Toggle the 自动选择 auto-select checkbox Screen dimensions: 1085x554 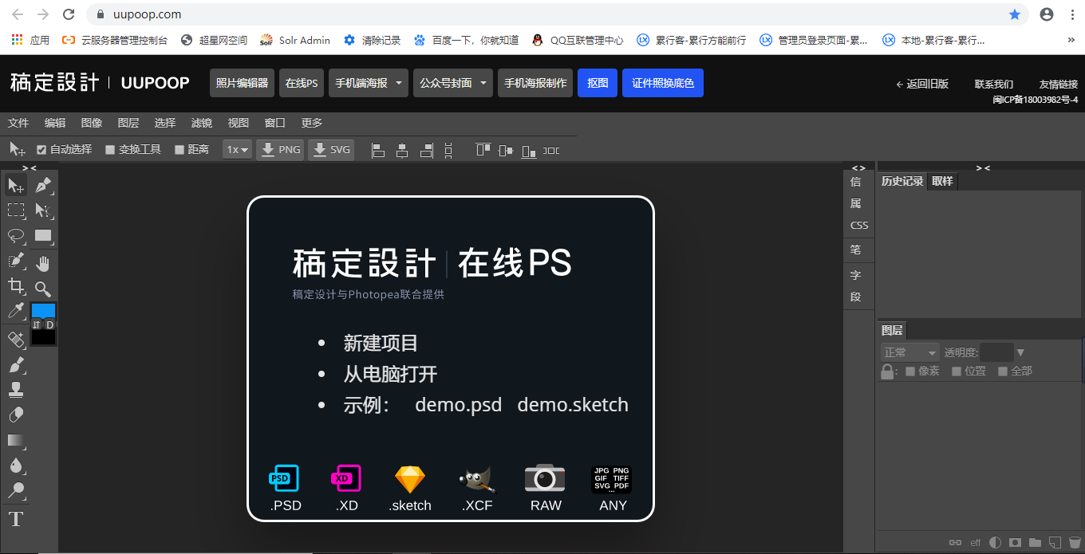tap(41, 149)
